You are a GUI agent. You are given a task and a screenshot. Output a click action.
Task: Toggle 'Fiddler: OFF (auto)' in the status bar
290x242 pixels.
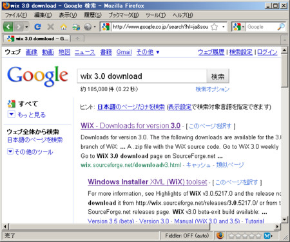(x=187, y=236)
